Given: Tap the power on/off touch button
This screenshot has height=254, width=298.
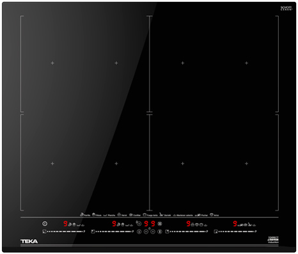Looking at the screenshot, I should click(45, 223).
